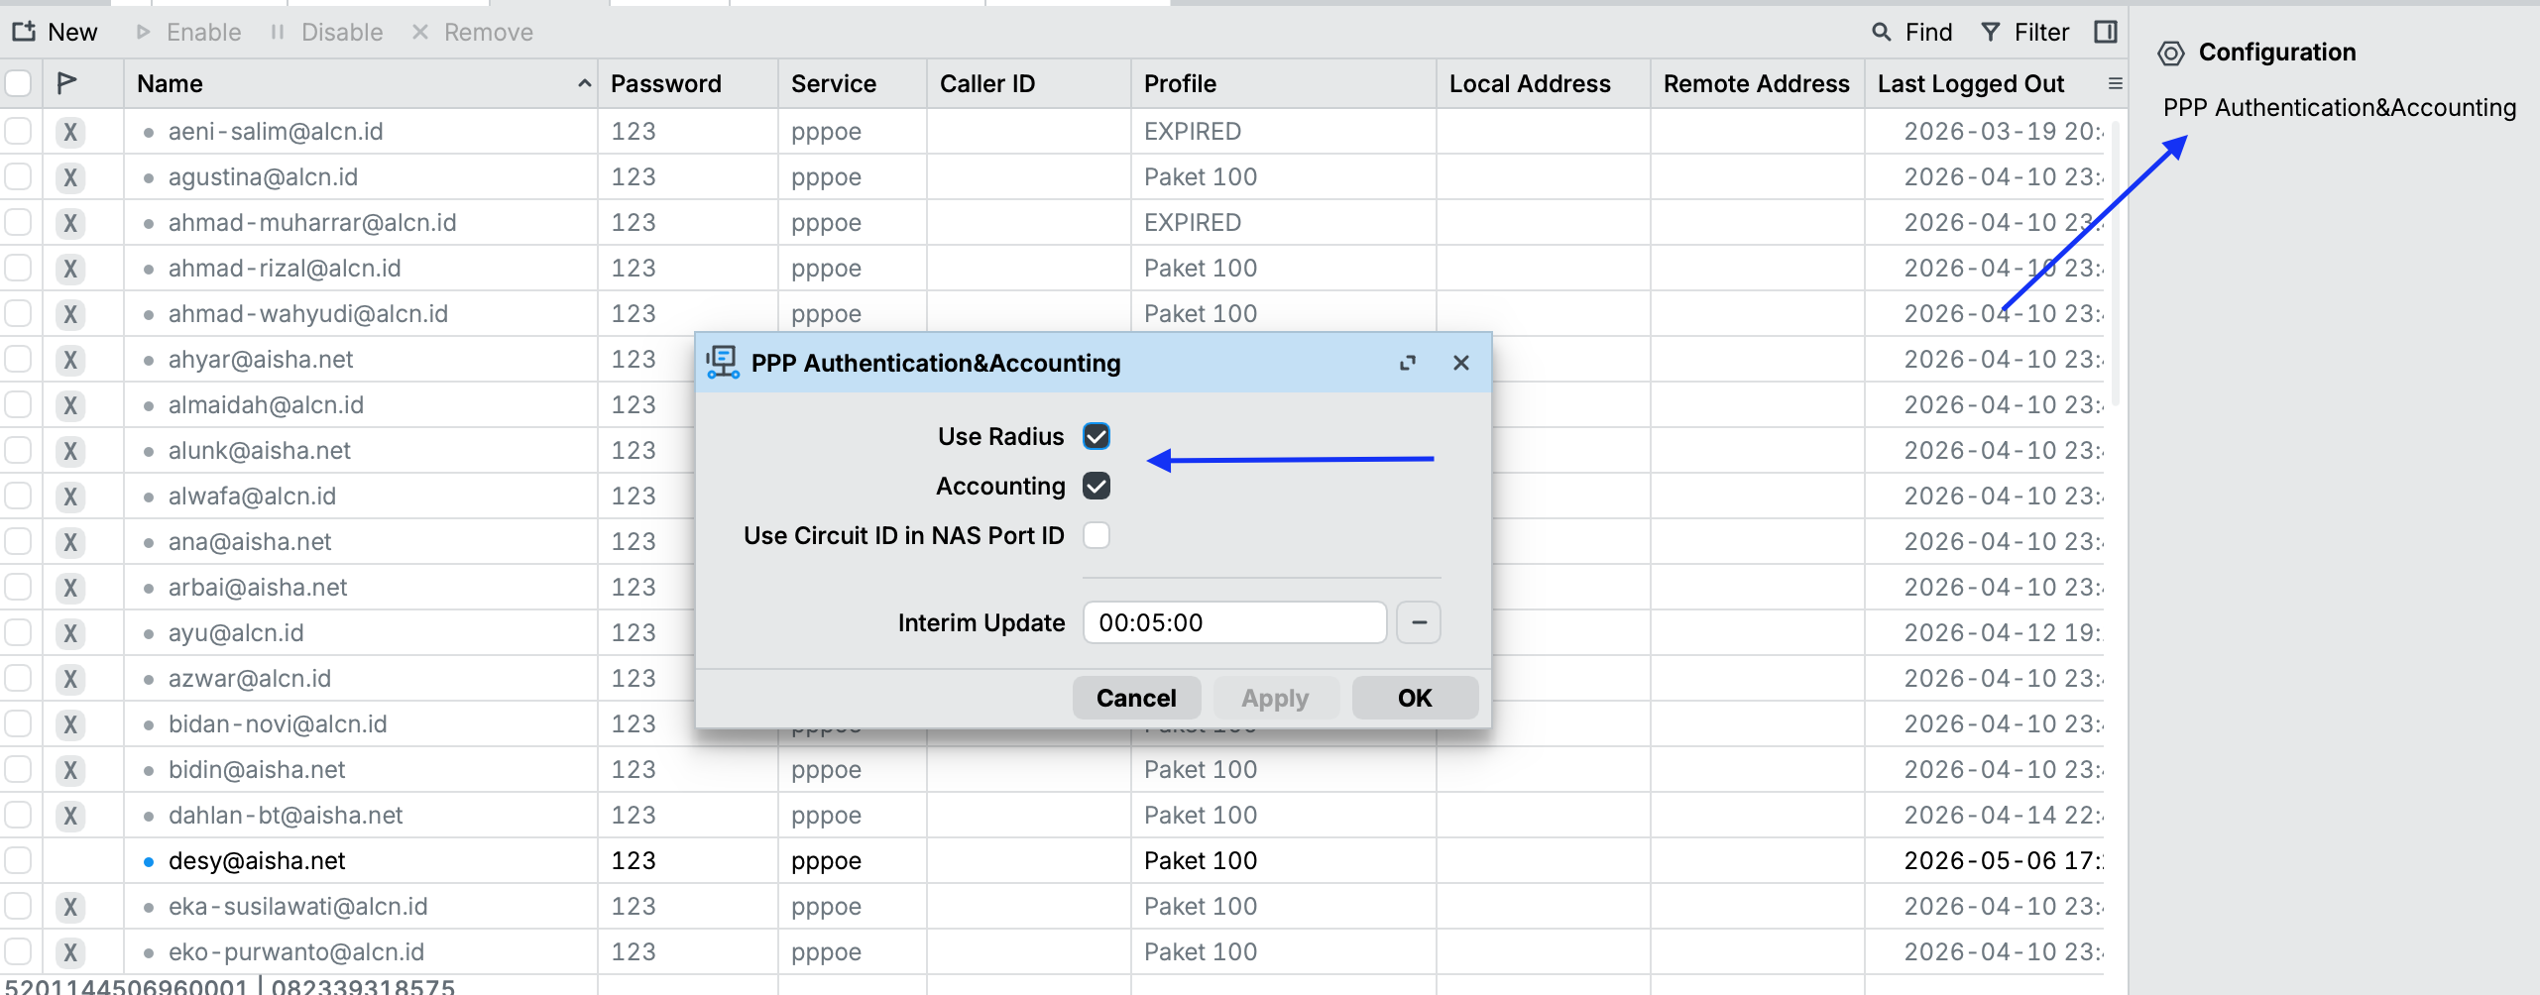Click the OK button
This screenshot has width=2540, height=995.
1415,698
